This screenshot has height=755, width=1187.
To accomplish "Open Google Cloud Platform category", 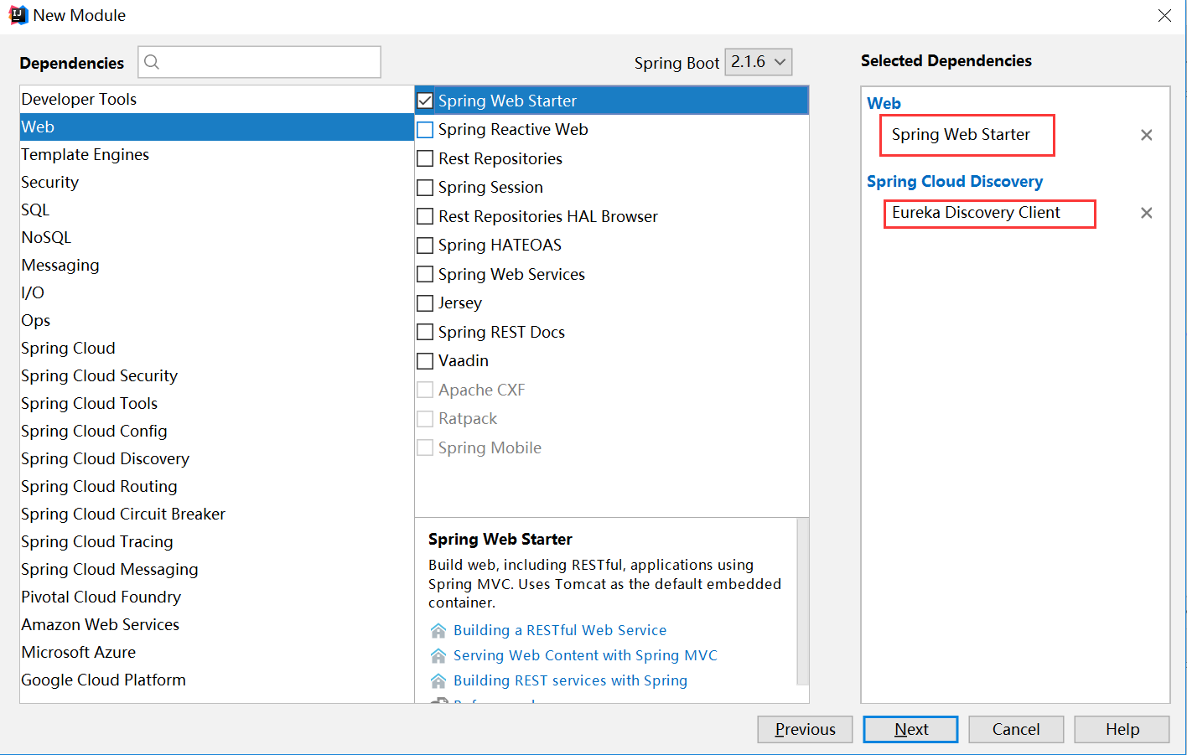I will (216, 680).
